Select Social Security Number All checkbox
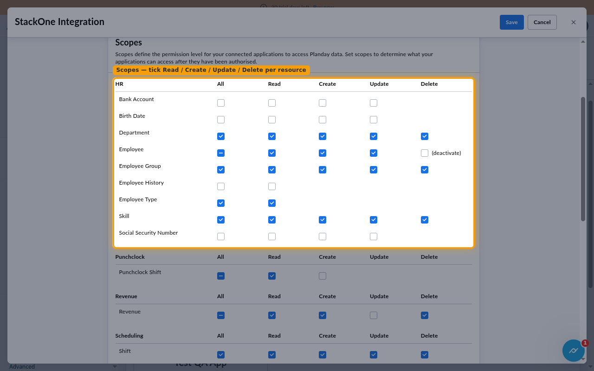This screenshot has height=371, width=594. (221, 237)
